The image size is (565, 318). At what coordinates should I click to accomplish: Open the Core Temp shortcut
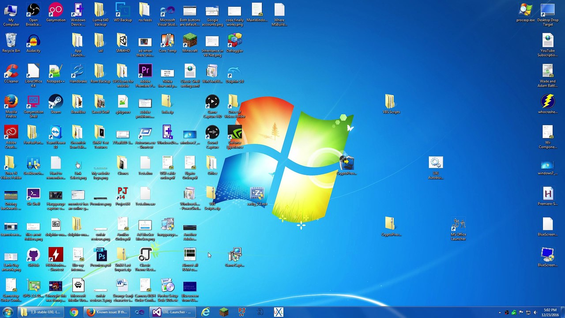167,43
